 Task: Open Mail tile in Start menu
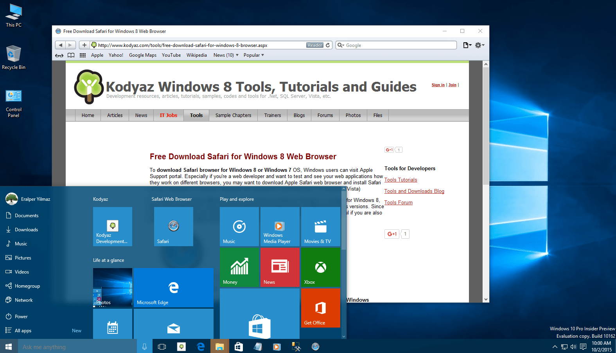click(174, 324)
